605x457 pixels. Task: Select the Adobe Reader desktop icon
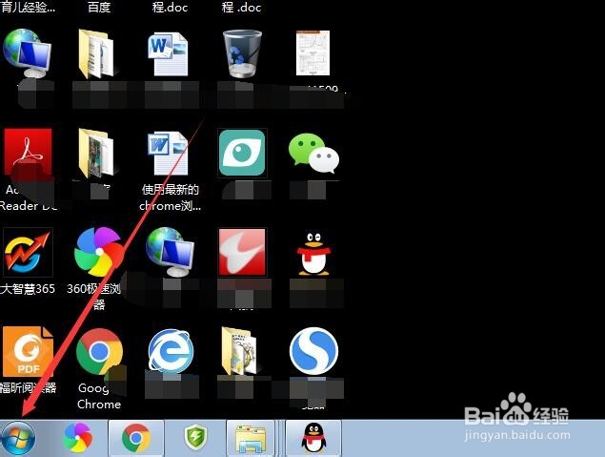tap(28, 153)
